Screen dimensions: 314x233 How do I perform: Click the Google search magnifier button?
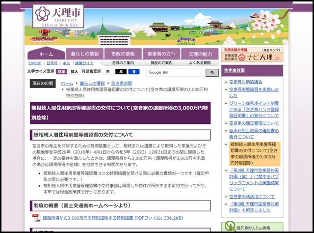pos(212,72)
